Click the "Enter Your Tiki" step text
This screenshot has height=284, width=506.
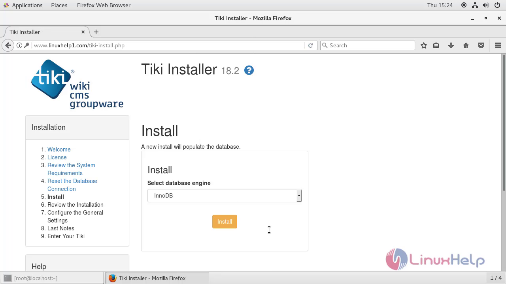click(66, 236)
